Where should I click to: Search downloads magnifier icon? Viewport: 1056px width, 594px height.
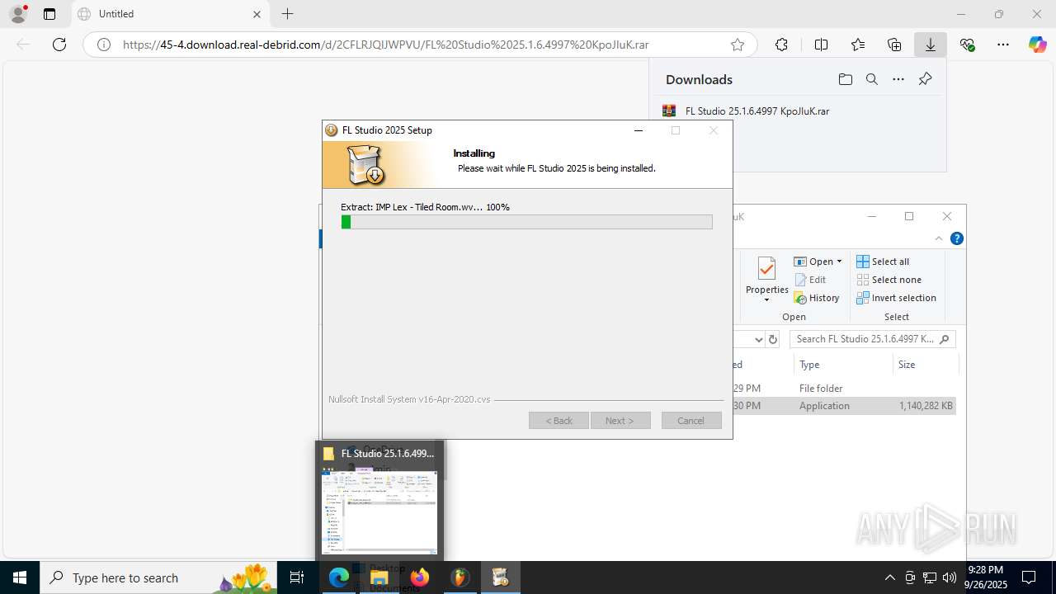pos(871,79)
